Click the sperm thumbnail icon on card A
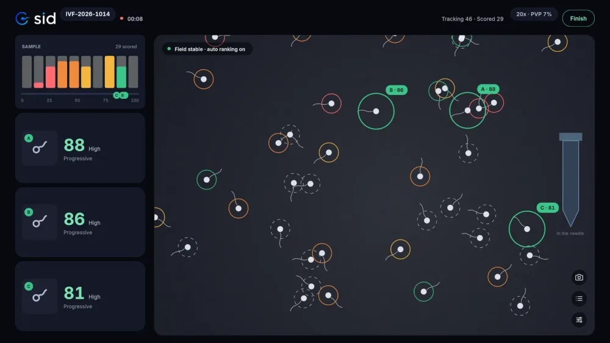The width and height of the screenshot is (610, 343). [40, 148]
